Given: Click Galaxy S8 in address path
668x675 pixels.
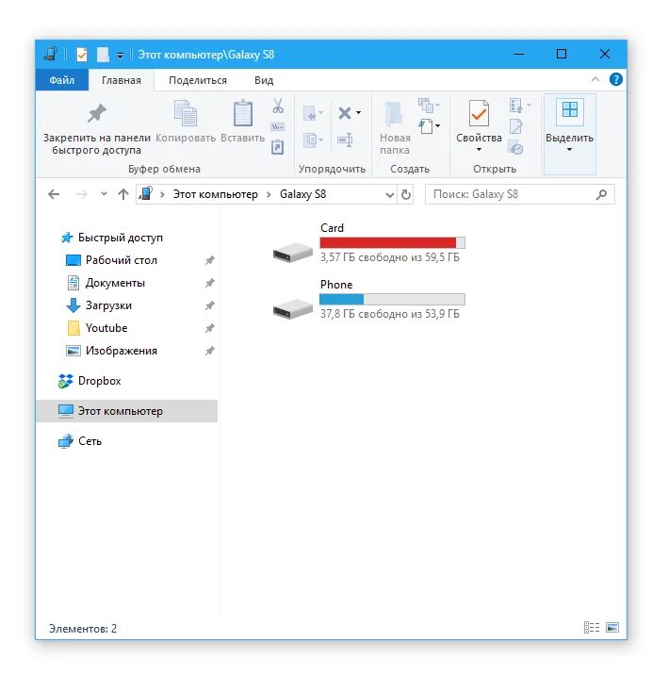Looking at the screenshot, I should point(302,194).
